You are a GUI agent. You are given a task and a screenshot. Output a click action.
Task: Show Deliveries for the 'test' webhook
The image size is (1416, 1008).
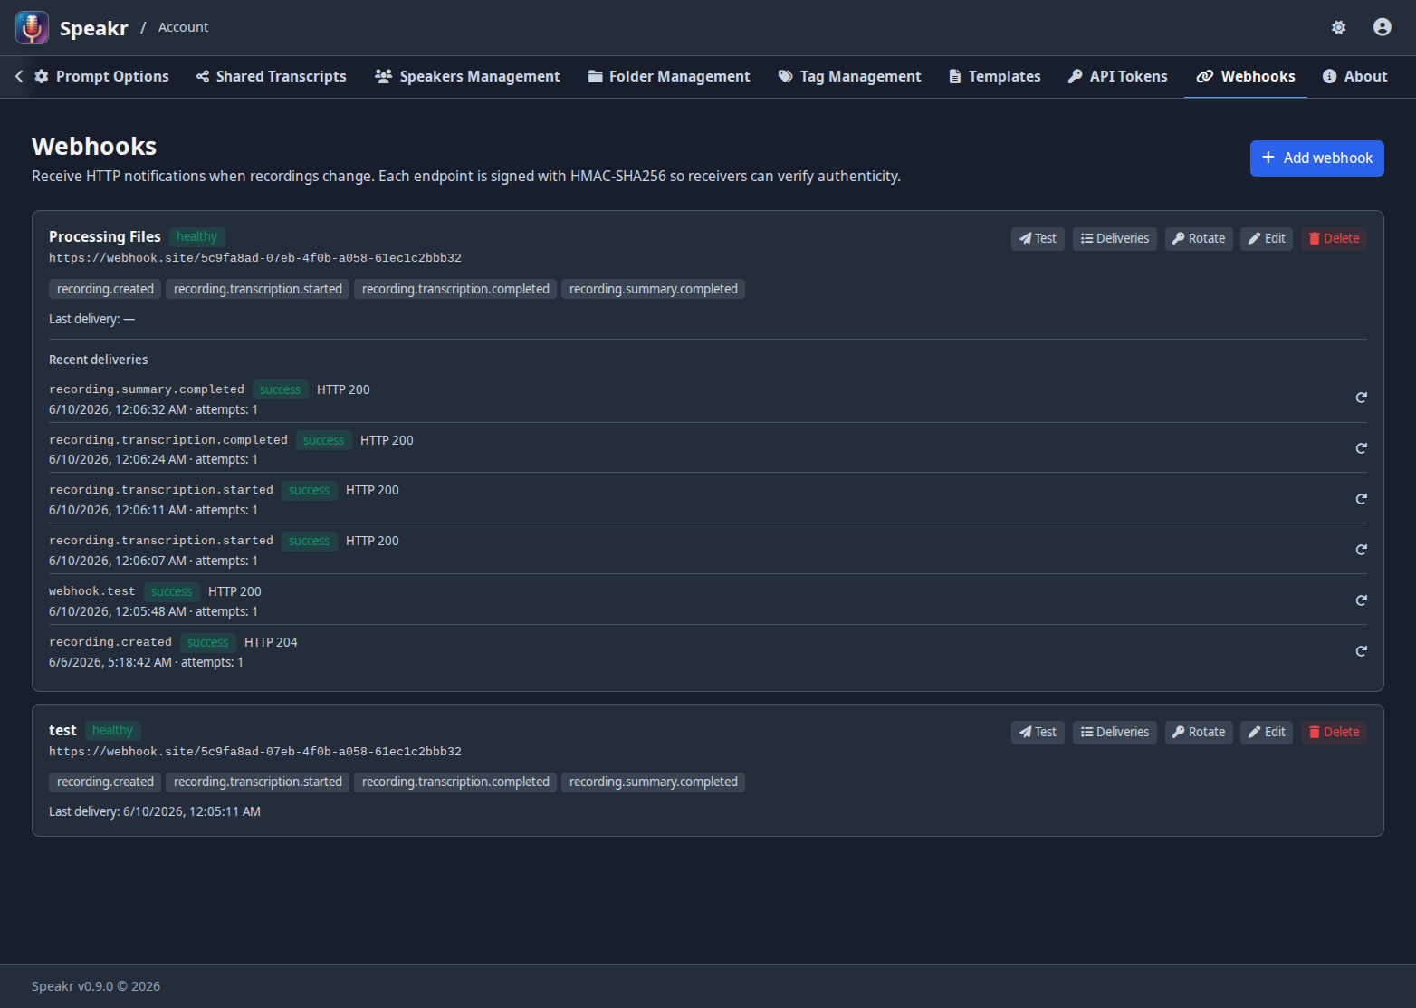click(x=1115, y=732)
